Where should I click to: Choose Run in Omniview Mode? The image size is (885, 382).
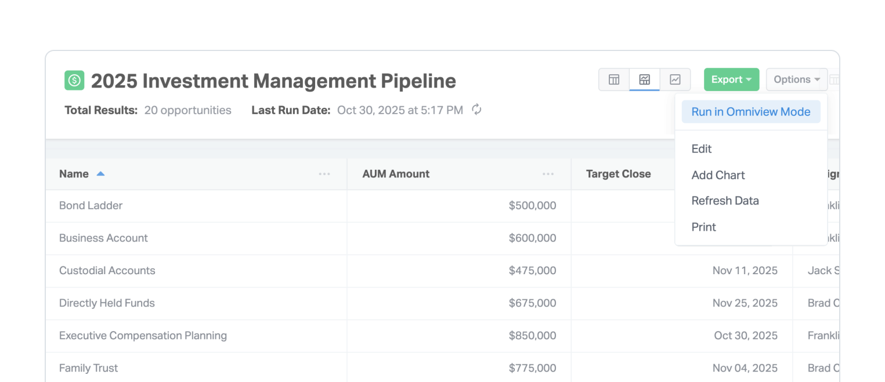pyautogui.click(x=750, y=112)
